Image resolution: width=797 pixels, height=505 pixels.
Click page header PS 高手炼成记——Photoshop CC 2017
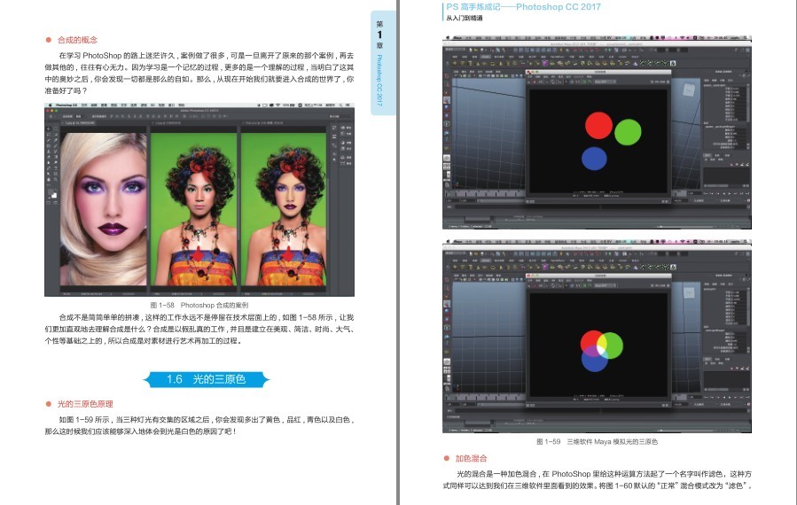(x=523, y=7)
